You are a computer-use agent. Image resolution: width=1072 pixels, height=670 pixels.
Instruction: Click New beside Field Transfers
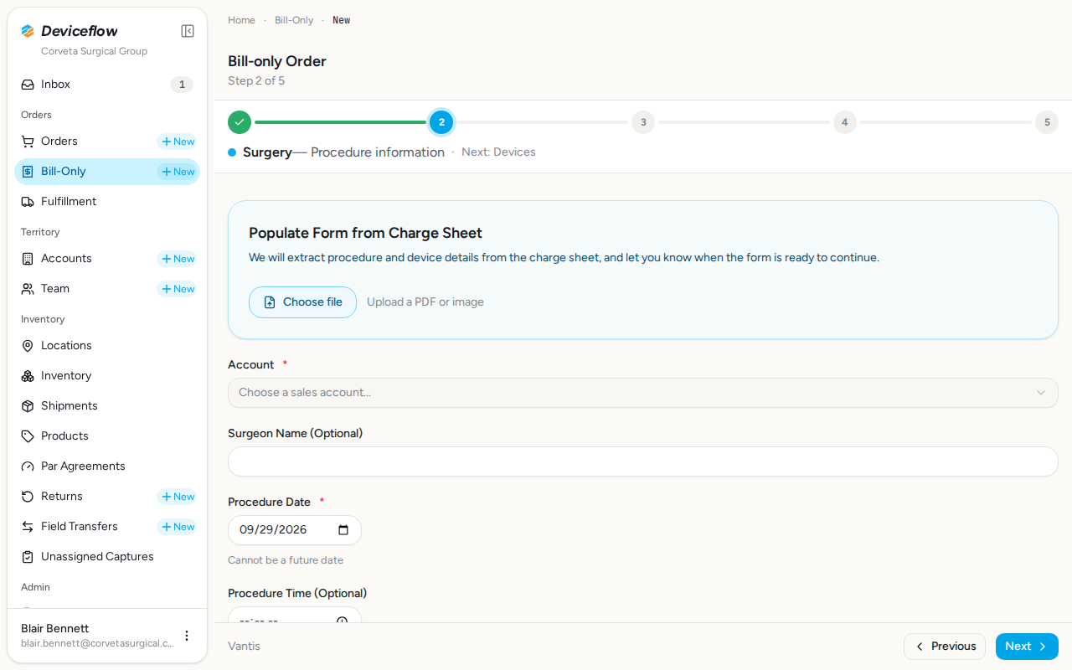178,527
